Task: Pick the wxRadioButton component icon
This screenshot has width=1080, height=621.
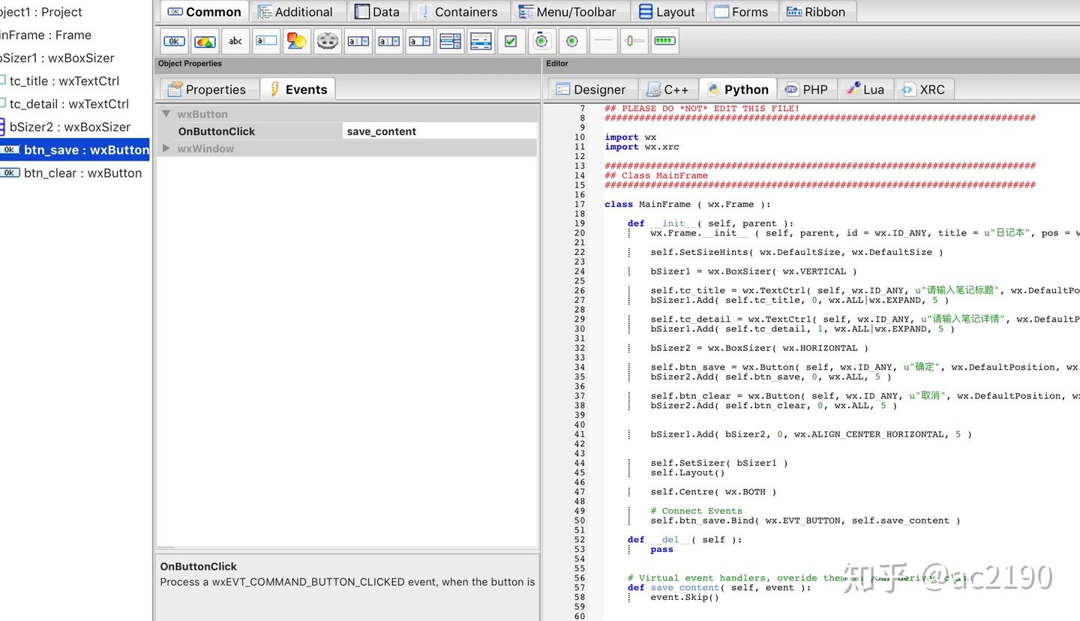Action: pos(572,41)
